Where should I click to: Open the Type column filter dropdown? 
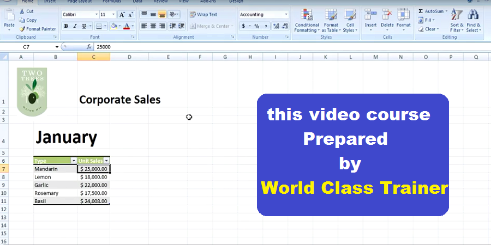click(74, 161)
